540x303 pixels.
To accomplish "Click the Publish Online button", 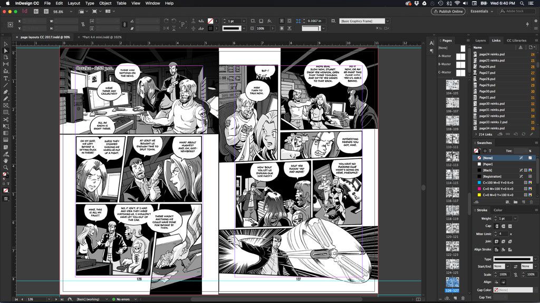I will coord(448,12).
